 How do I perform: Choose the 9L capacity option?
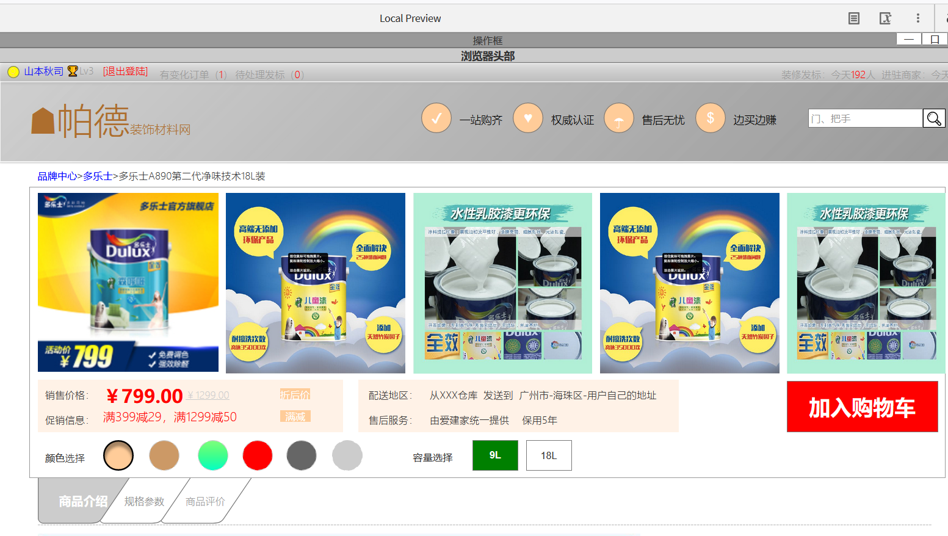click(495, 455)
